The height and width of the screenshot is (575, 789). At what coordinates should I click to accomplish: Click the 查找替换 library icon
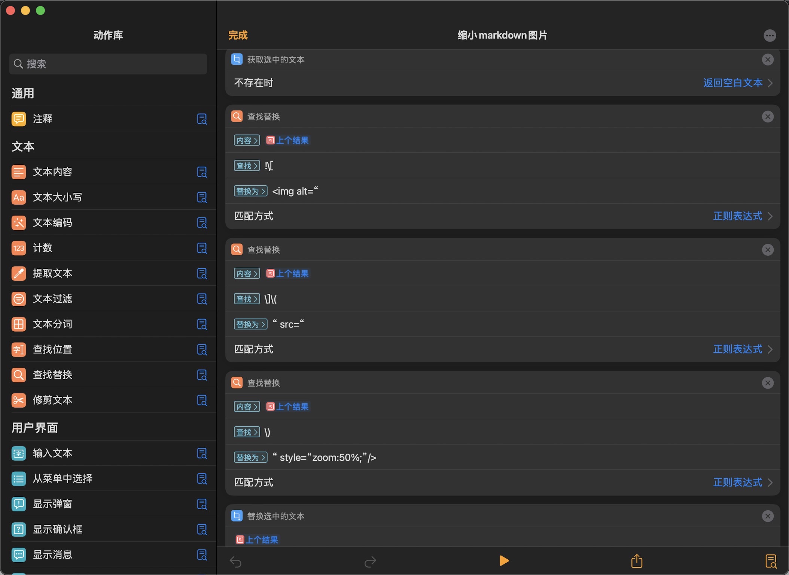19,375
